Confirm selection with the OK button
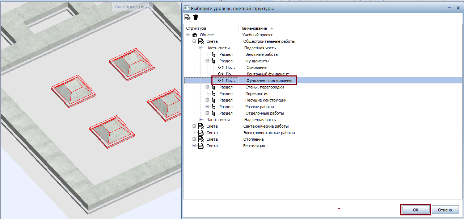464x219 pixels. pyautogui.click(x=416, y=210)
